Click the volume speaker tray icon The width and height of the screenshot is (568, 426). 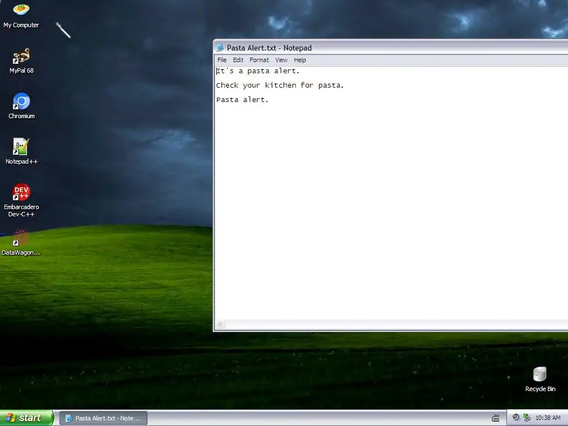516,418
